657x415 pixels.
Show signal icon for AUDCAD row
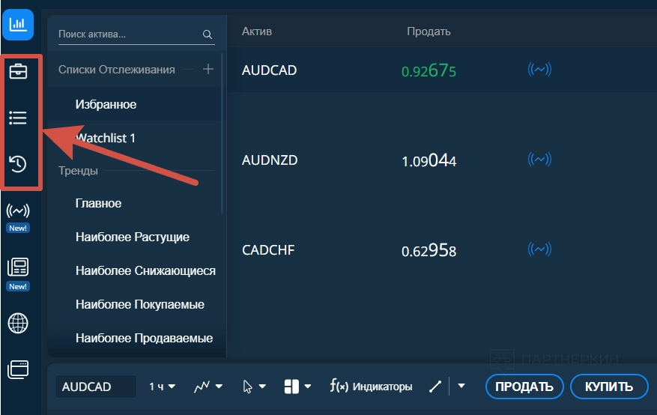pyautogui.click(x=539, y=69)
